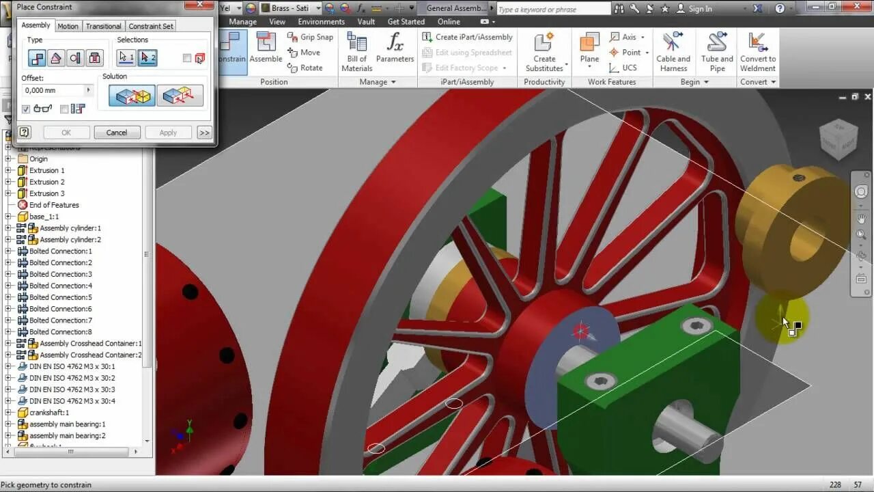Open the Vault ribbon tab
Image resolution: width=874 pixels, height=492 pixels.
pos(366,22)
